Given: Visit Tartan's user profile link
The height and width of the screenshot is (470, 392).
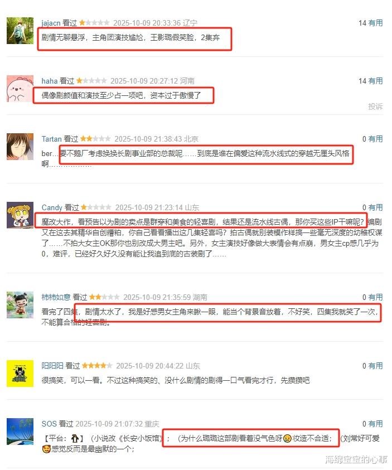Looking at the screenshot, I should click(51, 139).
